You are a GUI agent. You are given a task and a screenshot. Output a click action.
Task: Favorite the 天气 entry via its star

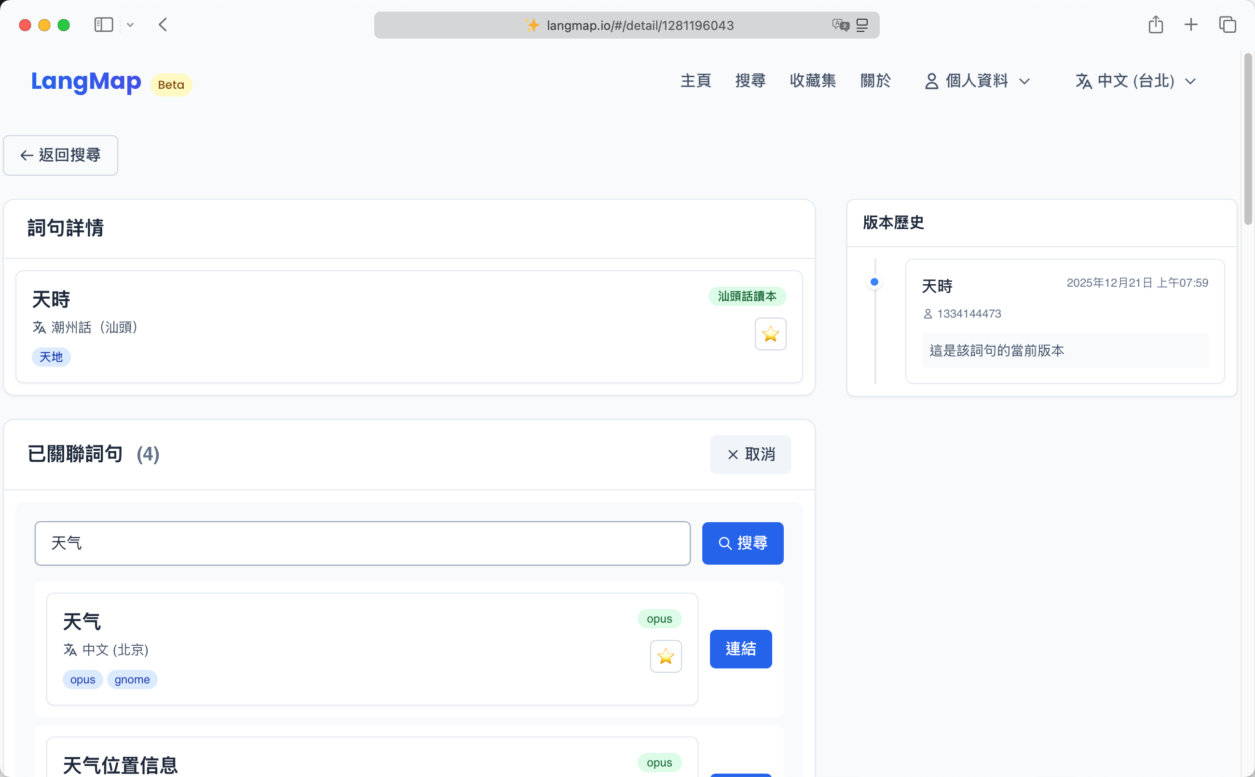click(x=666, y=656)
